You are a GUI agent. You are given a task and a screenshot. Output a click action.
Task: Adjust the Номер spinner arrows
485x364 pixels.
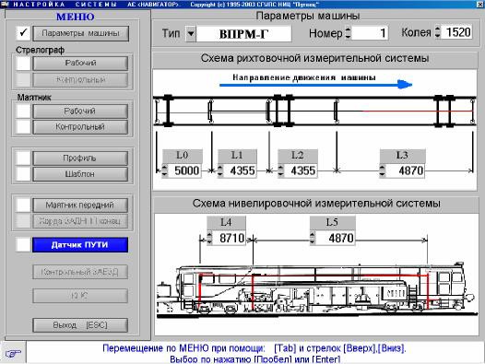point(348,33)
